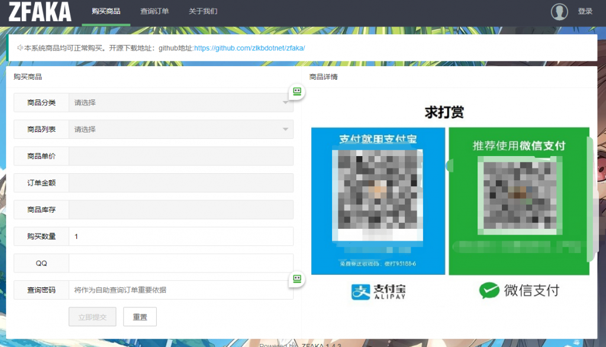Click the 登录 login link
Viewport: 606px width, 347px height.
585,12
